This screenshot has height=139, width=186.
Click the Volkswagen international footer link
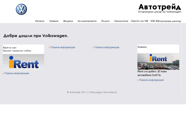coord(103,92)
